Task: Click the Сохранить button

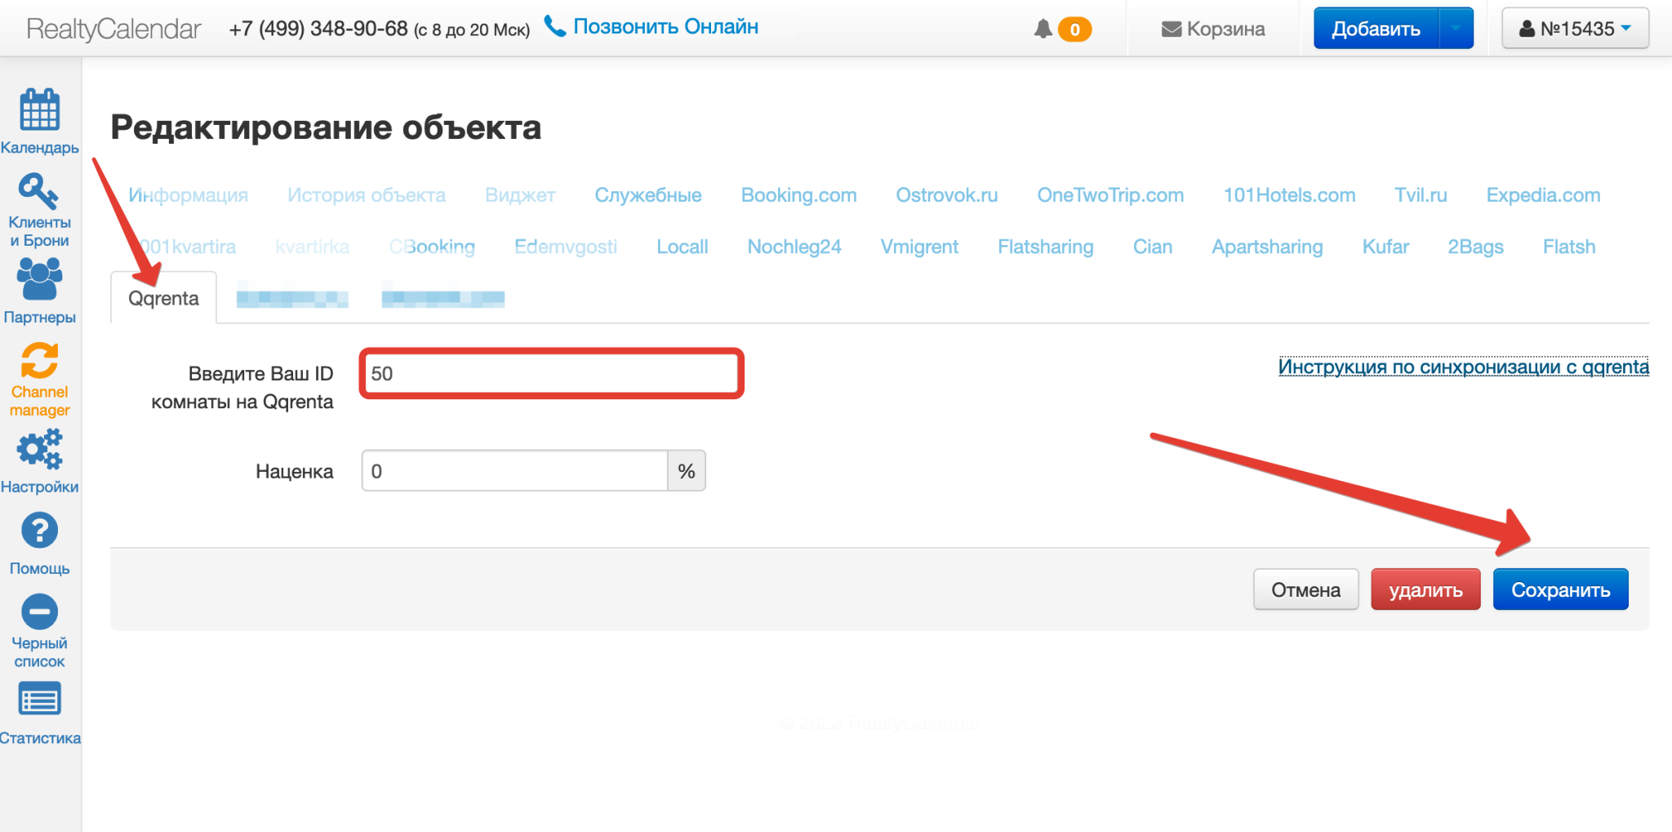Action: [1560, 590]
